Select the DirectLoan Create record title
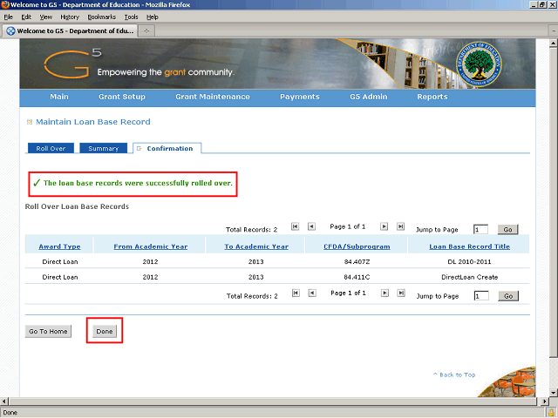The image size is (558, 418). (x=469, y=277)
